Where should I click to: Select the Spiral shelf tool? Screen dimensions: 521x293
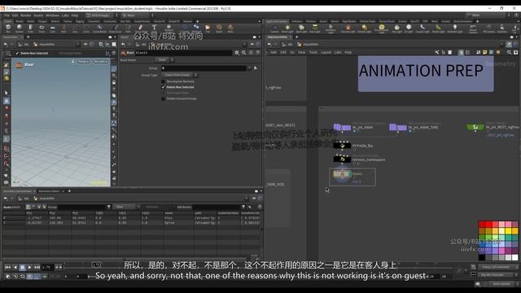click(219, 28)
